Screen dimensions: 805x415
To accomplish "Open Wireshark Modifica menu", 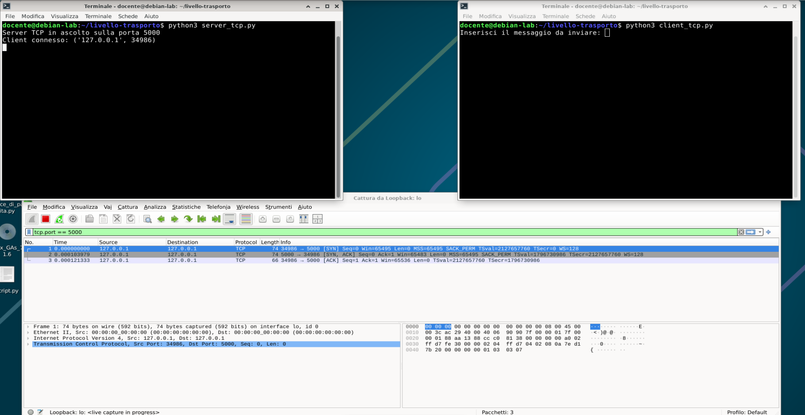I will click(x=54, y=207).
